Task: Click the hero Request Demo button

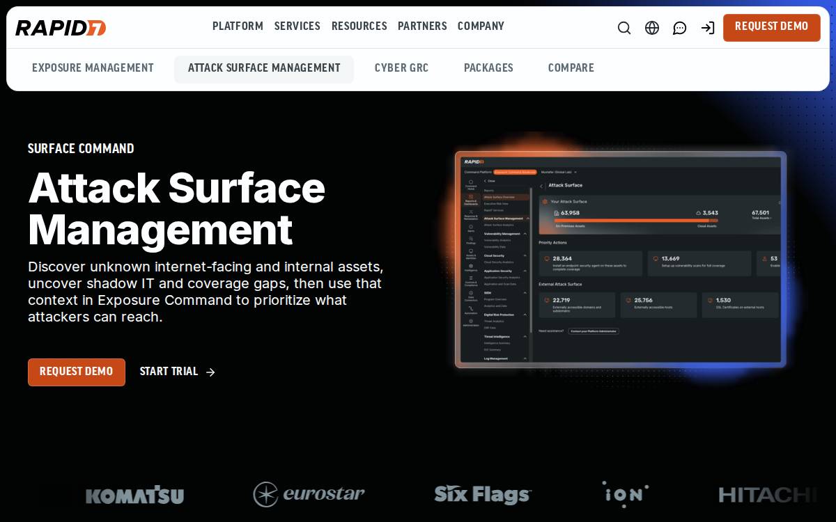Action: tap(77, 372)
